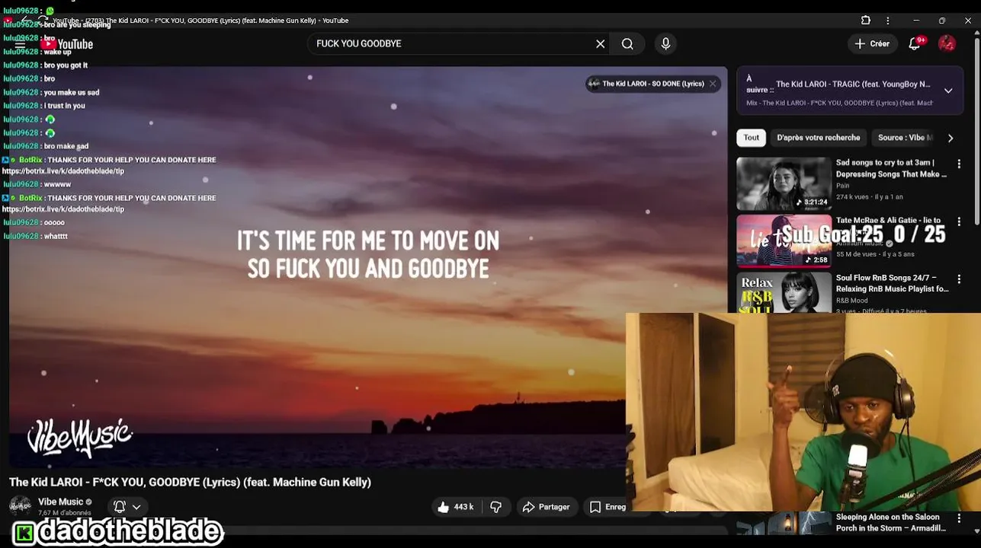The image size is (981, 548).
Task: Open the browser three-dot menu
Action: (x=887, y=21)
